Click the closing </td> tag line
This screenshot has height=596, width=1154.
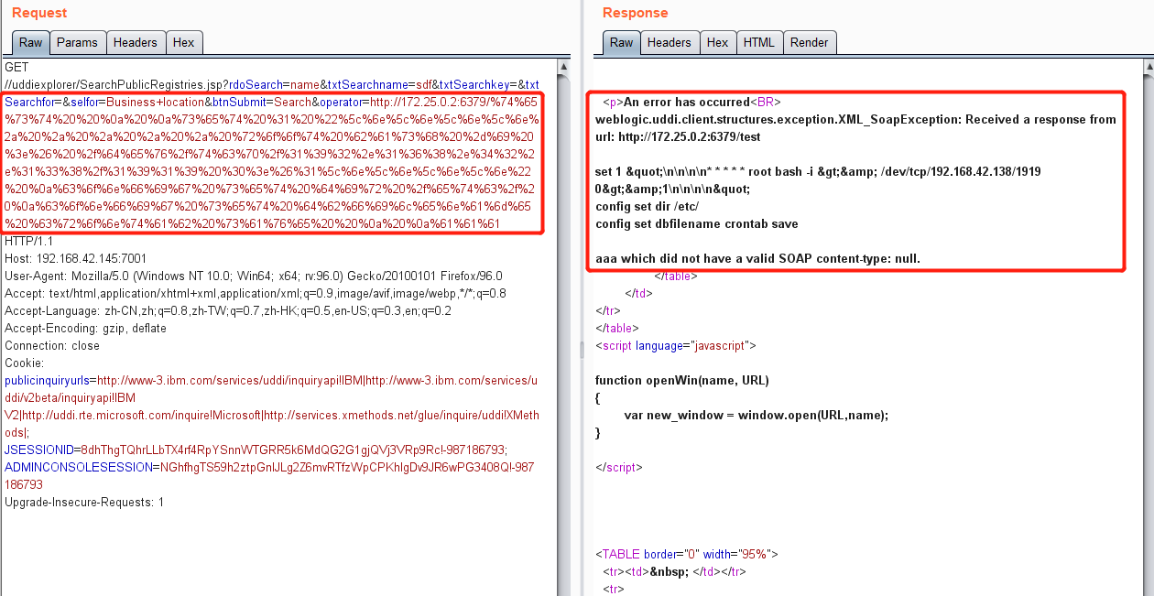[639, 294]
